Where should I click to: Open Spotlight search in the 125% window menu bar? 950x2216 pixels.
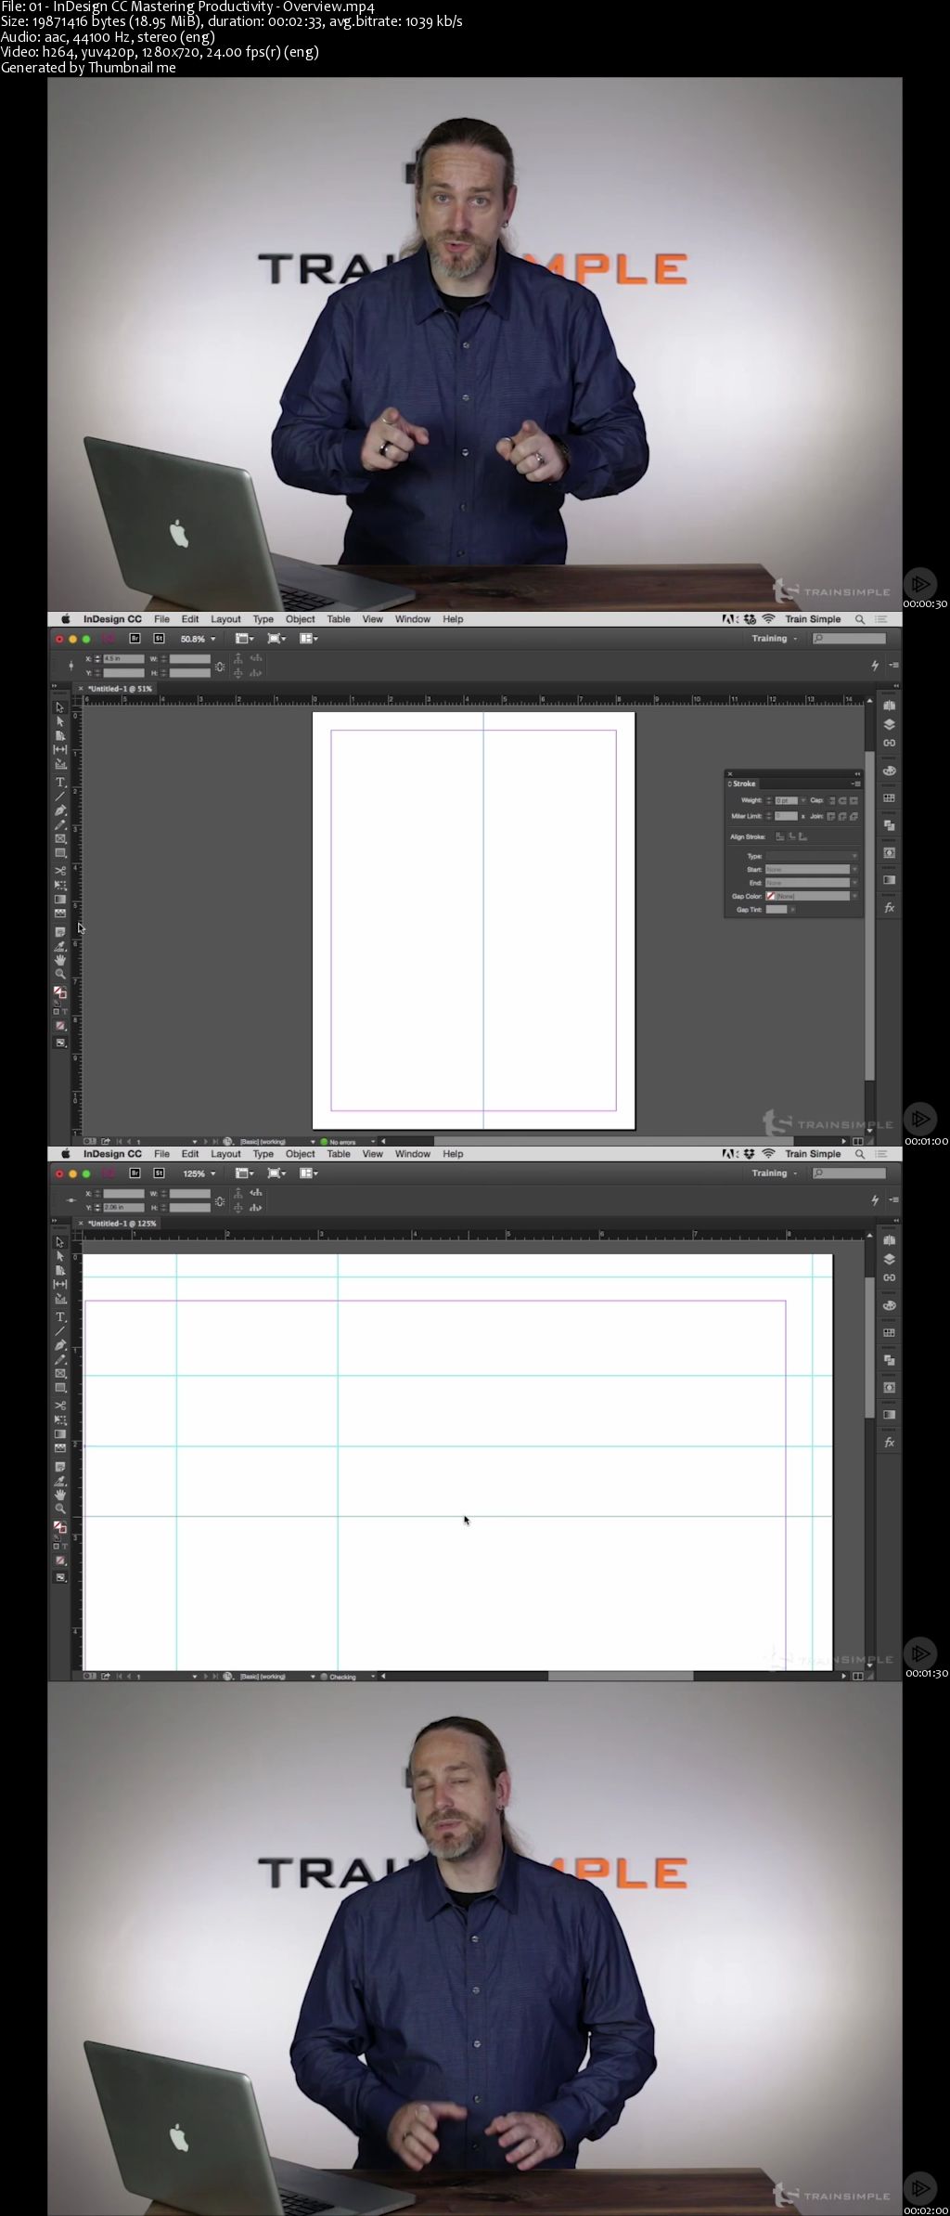coord(860,1154)
